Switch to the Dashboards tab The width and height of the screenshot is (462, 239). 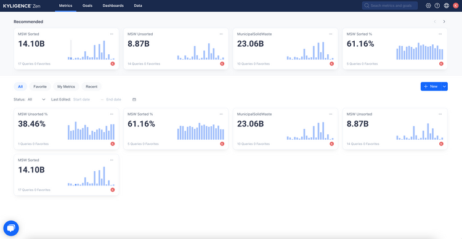click(113, 6)
